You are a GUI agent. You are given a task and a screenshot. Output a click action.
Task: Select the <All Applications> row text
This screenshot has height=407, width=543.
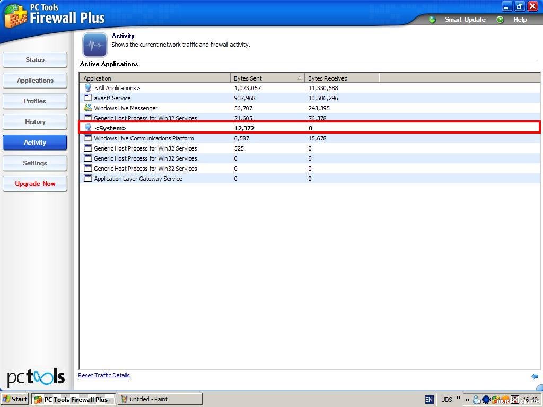[x=117, y=88]
